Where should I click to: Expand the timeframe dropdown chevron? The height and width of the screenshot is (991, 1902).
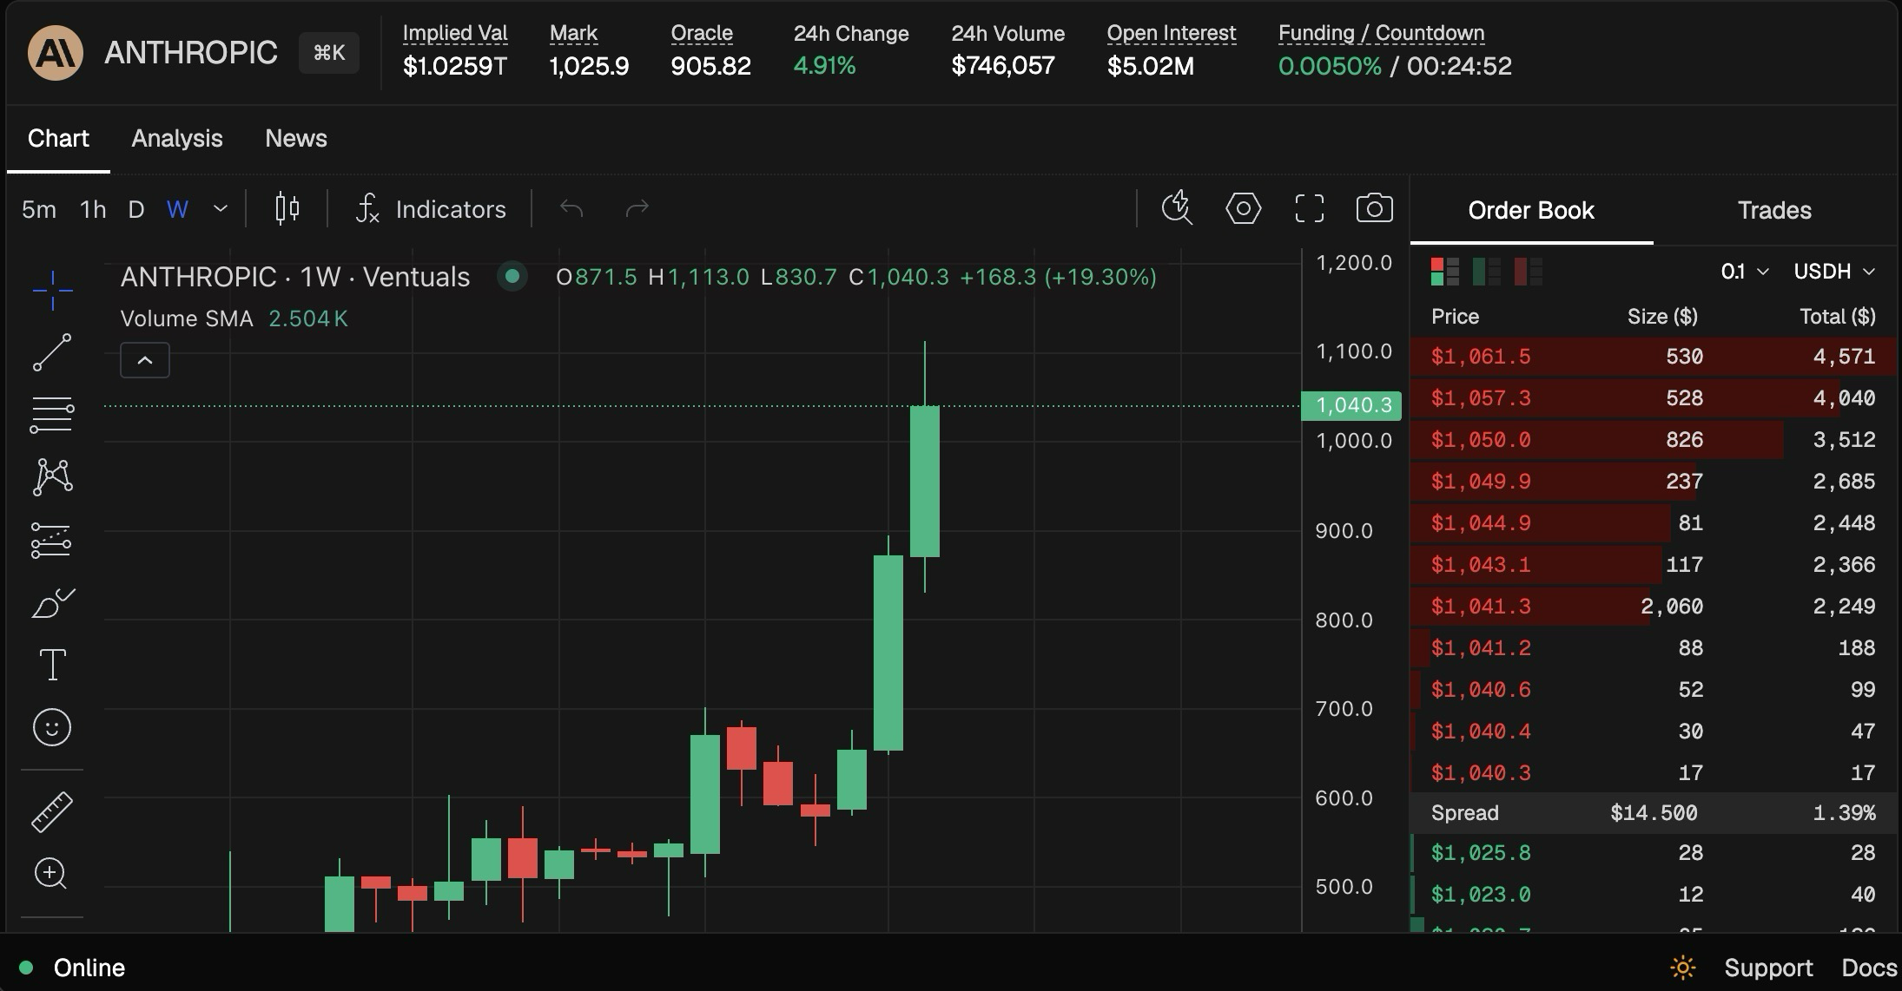(221, 208)
